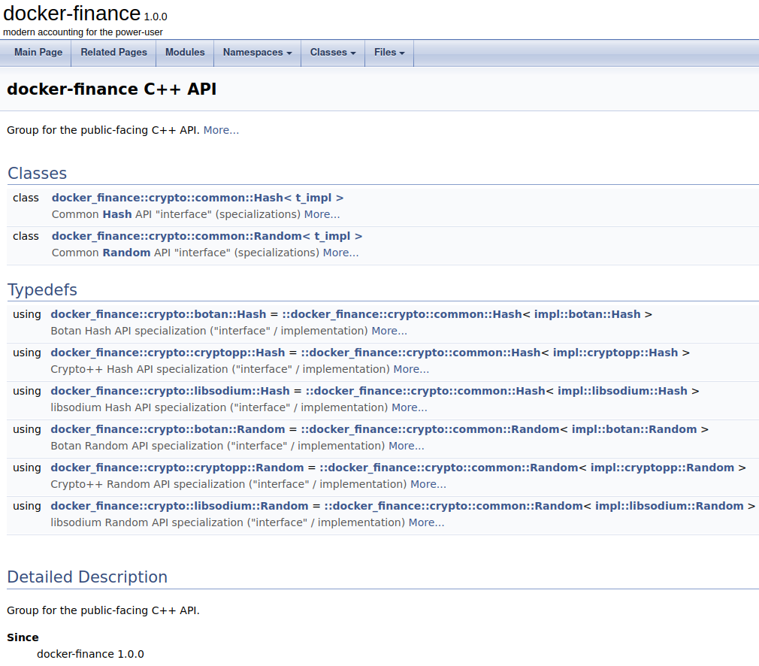Click the impl::botan::Hash template argument link
Screen dimensions: 759x666
click(x=587, y=314)
